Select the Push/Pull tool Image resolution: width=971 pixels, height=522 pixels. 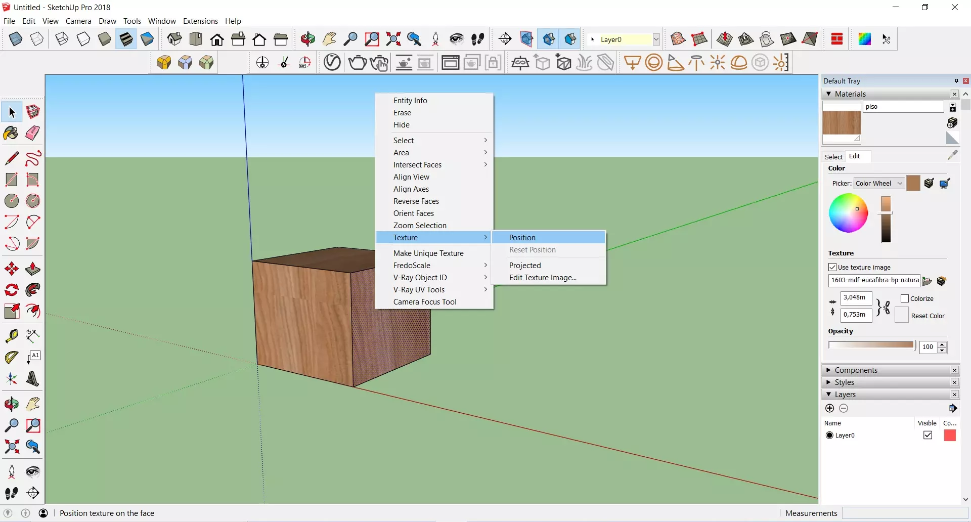(32, 269)
